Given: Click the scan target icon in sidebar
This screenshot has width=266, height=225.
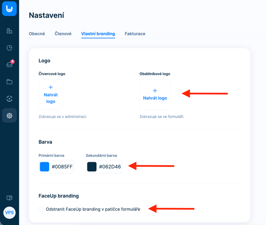Looking at the screenshot, I should [10, 99].
